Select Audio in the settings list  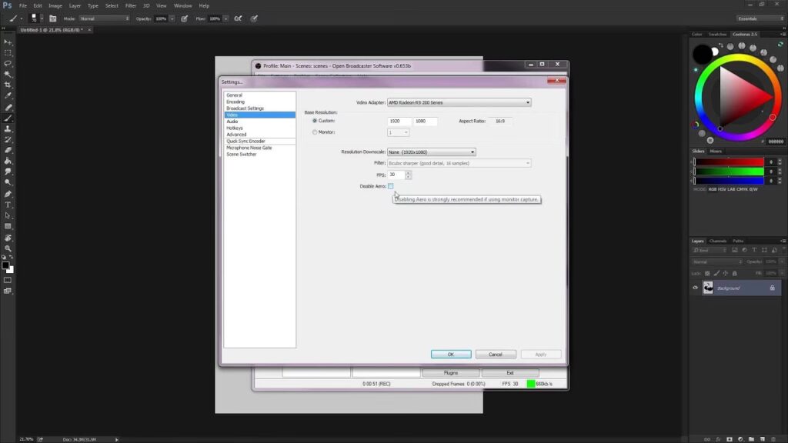coord(232,122)
